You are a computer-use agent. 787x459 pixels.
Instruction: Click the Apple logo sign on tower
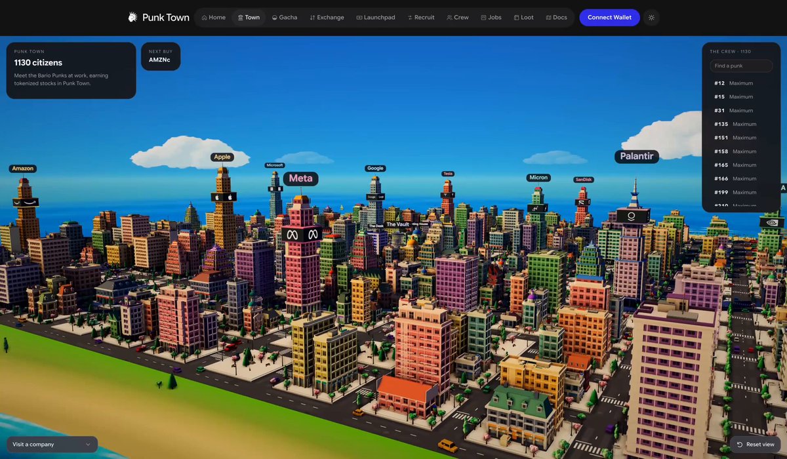pos(224,197)
